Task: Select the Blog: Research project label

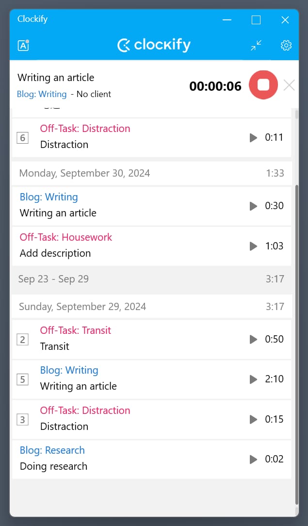Action: click(x=52, y=450)
